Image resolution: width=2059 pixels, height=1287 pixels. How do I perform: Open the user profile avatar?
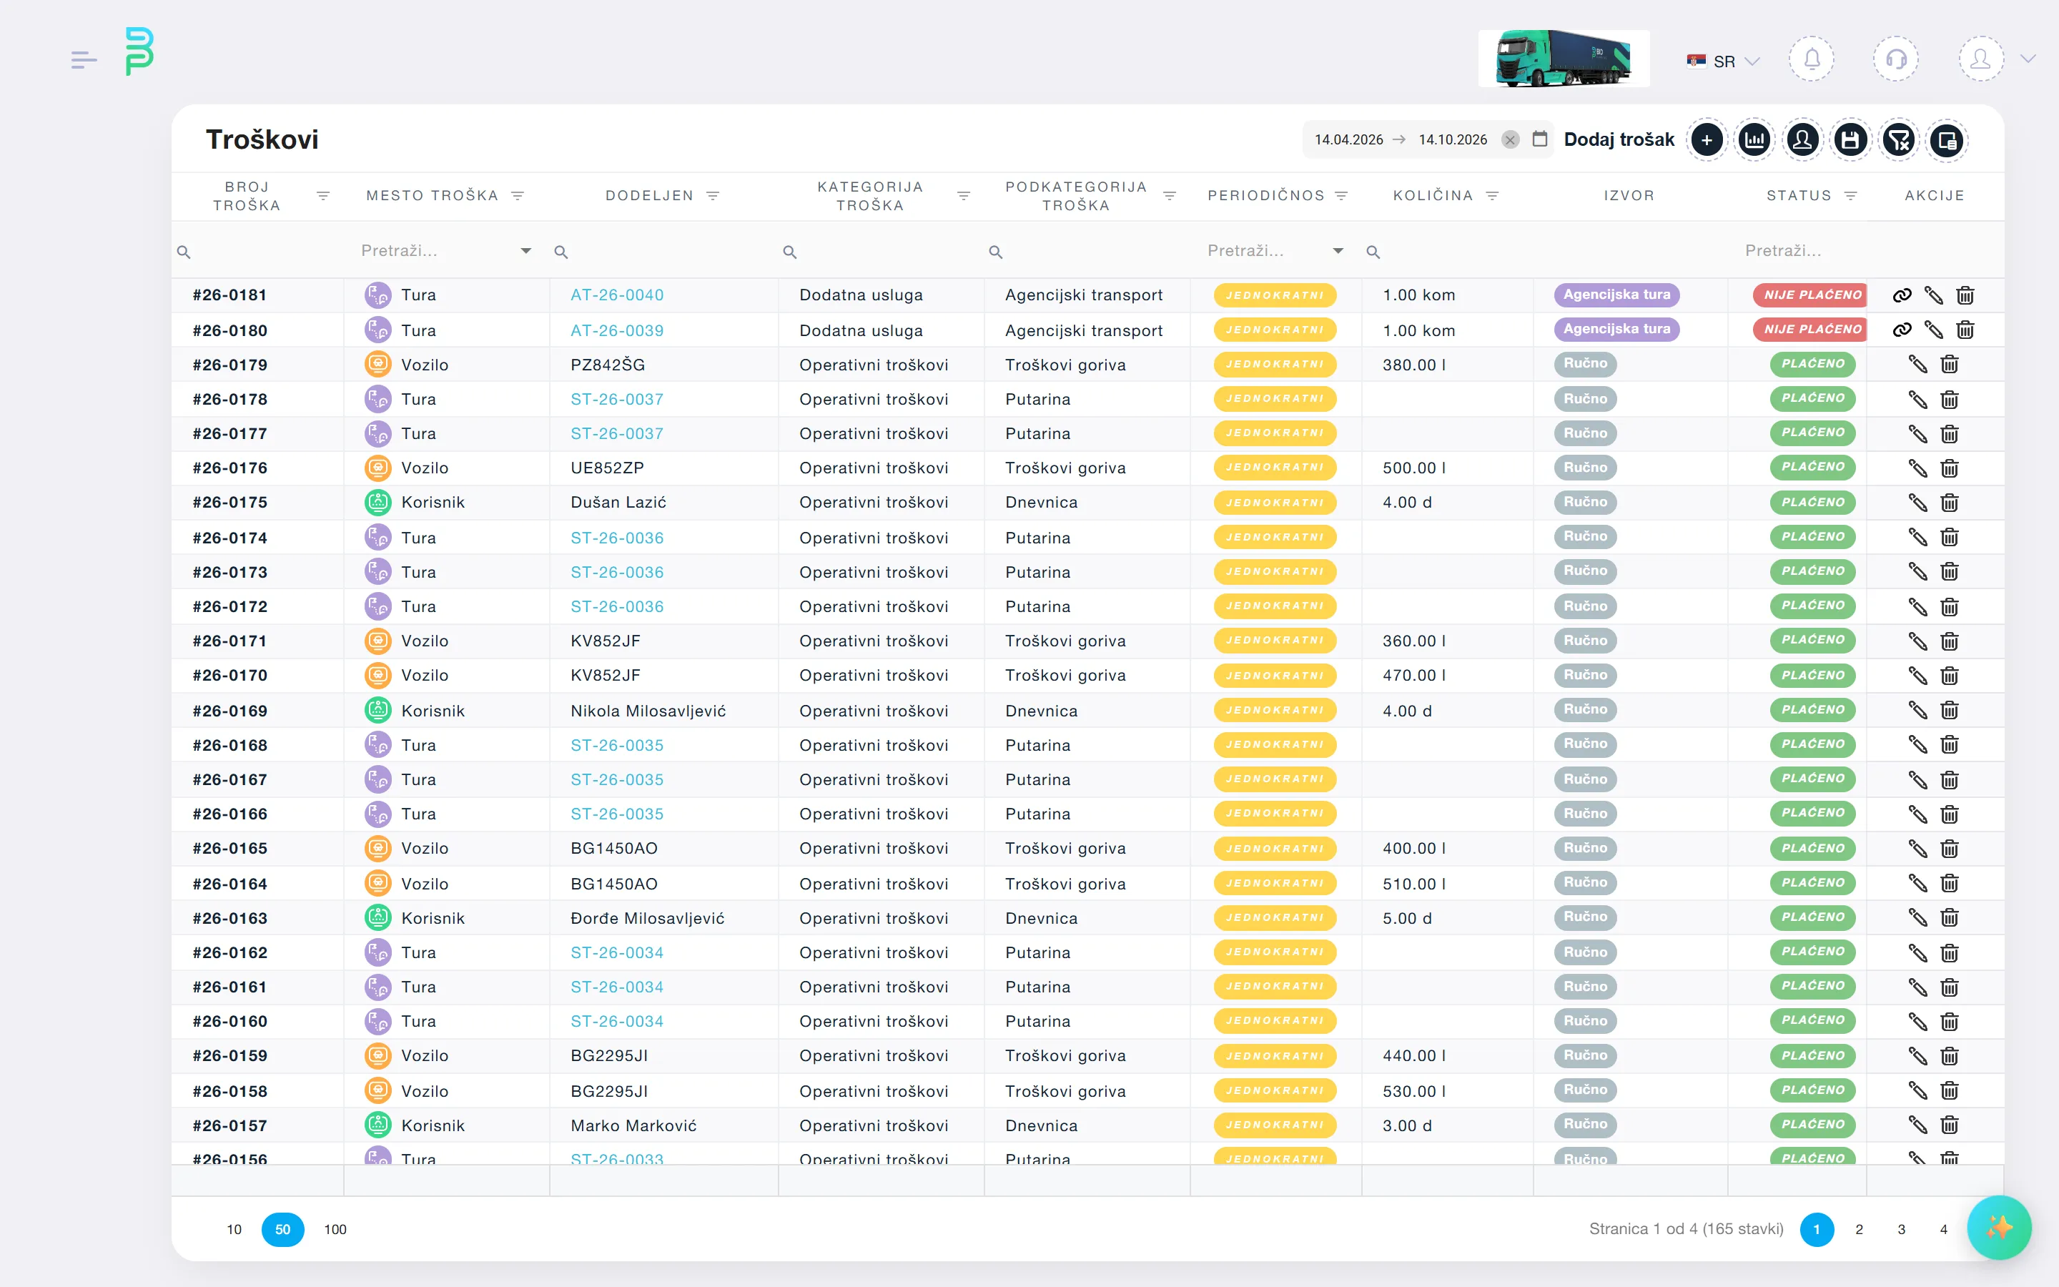click(1981, 59)
